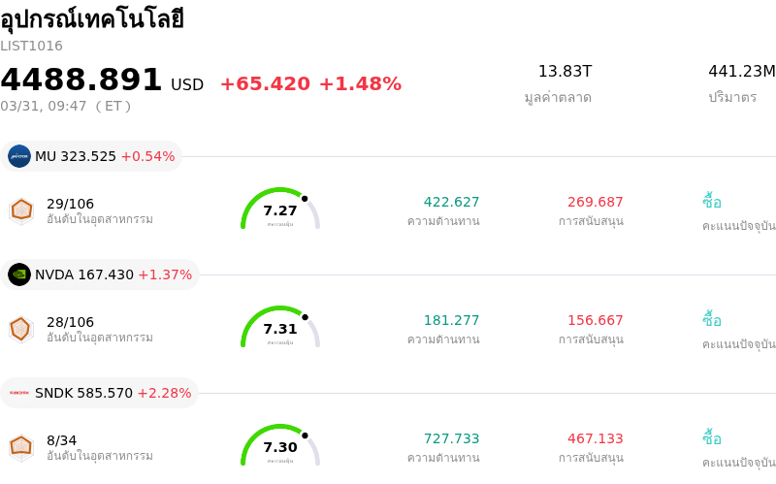Click the SNDK company logo icon
Screen dimensions: 776x484
point(19,393)
